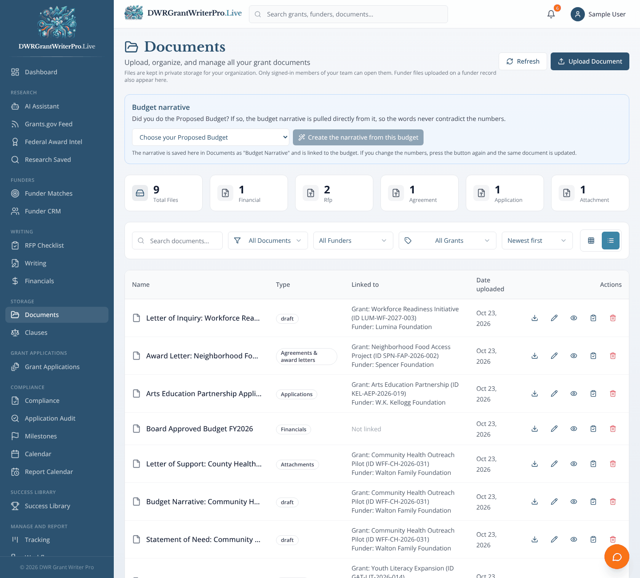Image resolution: width=640 pixels, height=578 pixels.
Task: Open Clauses in sidebar
Action: [57, 333]
